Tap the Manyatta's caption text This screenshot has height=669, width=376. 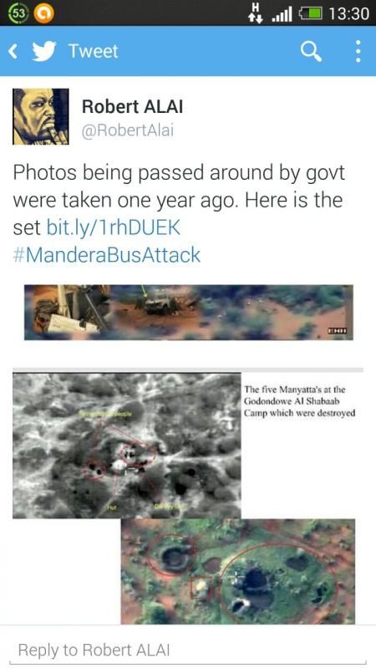pos(300,401)
